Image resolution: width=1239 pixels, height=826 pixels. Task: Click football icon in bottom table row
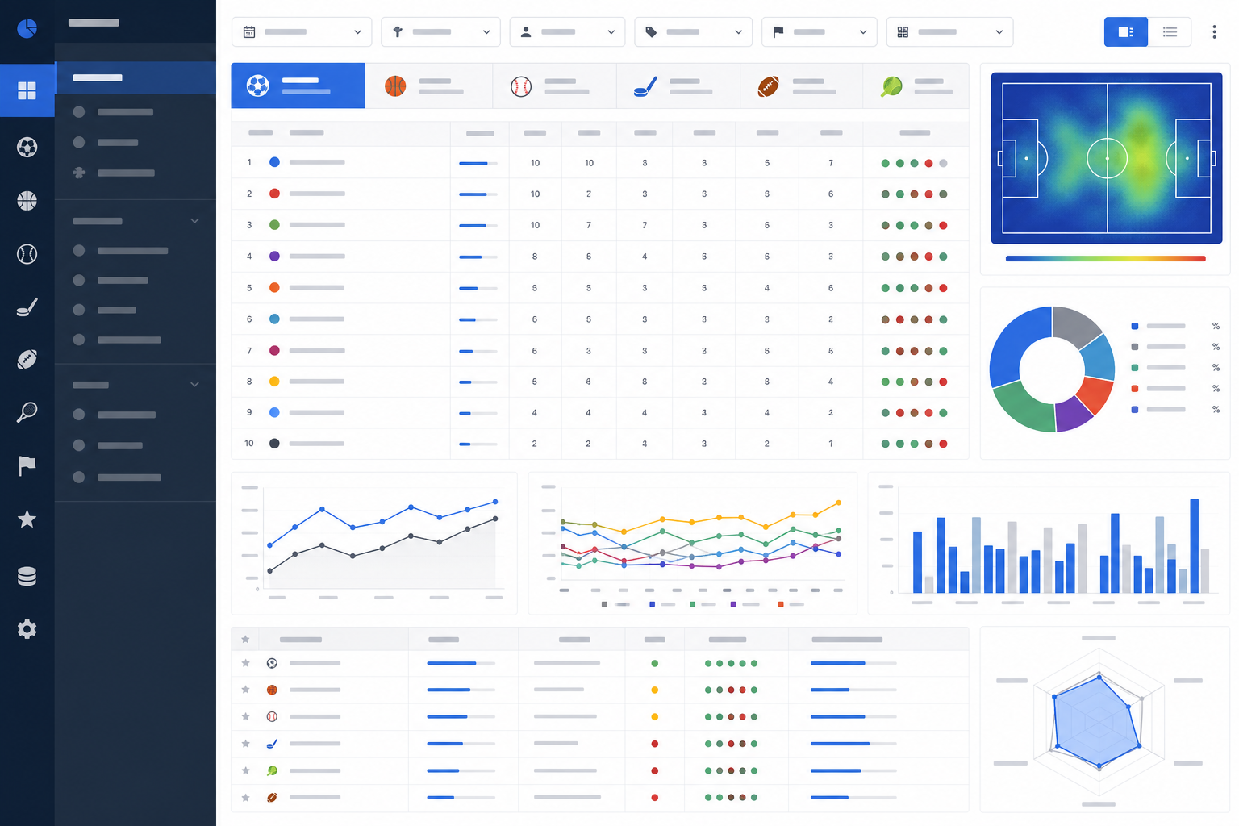pyautogui.click(x=272, y=797)
